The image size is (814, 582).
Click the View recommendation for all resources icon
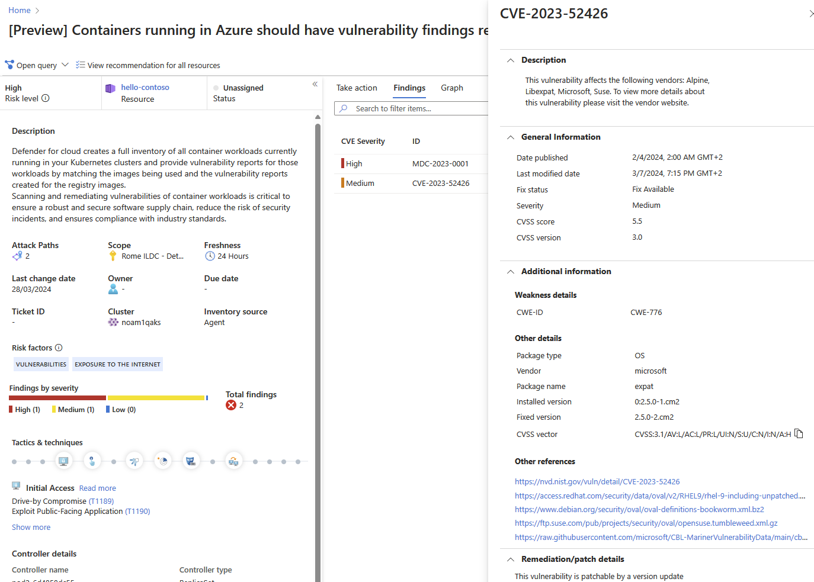[81, 65]
